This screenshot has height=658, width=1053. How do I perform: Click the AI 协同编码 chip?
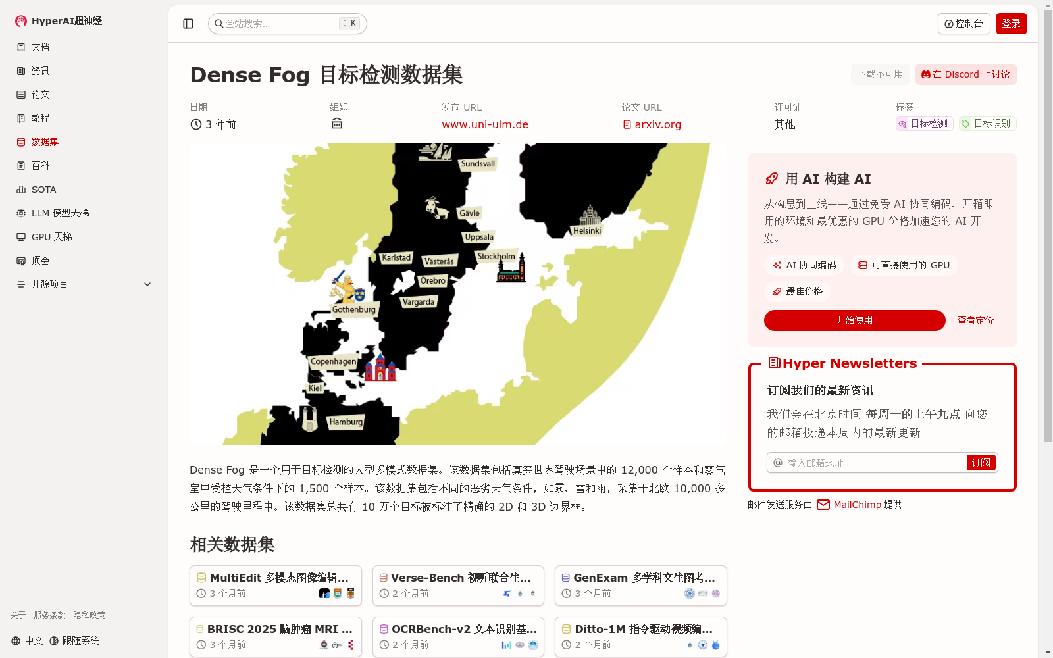click(x=804, y=265)
